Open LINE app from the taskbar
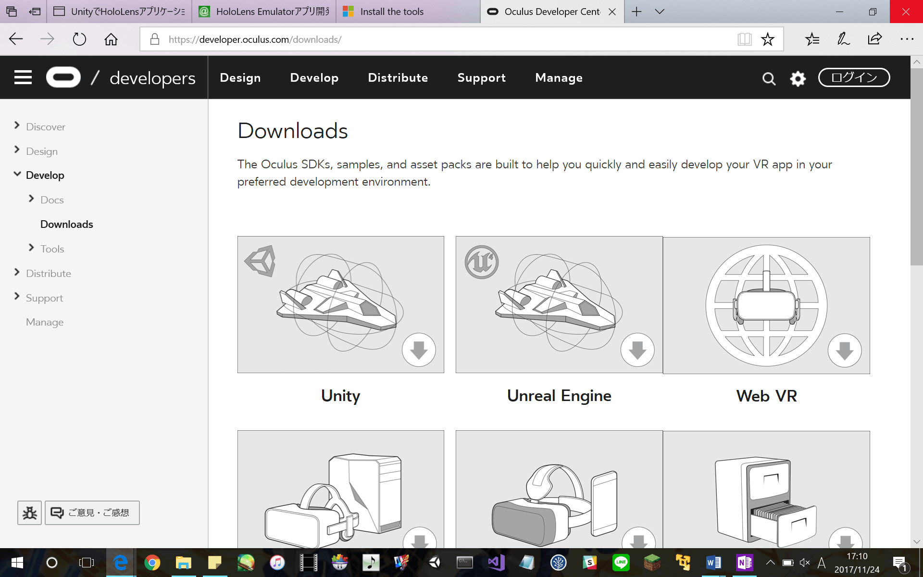Screen dimensions: 923x577 pos(621,562)
